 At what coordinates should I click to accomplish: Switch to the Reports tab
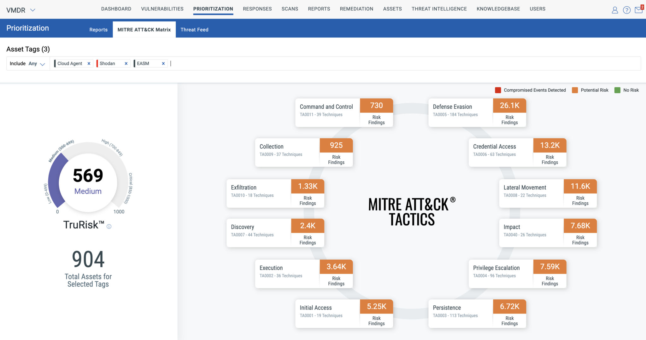click(x=98, y=29)
